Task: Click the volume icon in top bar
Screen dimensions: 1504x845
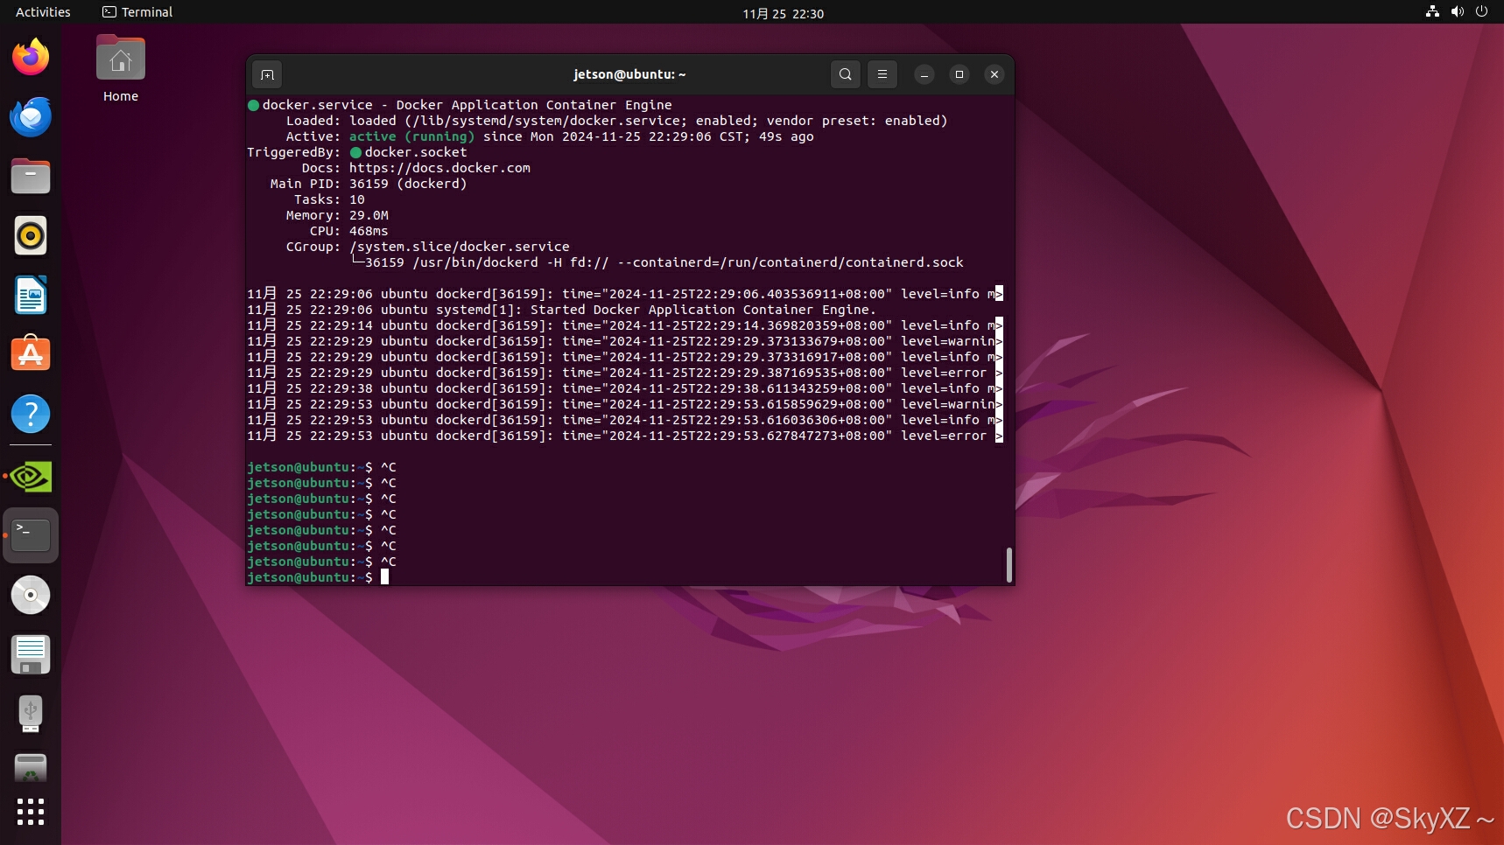Action: [1458, 12]
